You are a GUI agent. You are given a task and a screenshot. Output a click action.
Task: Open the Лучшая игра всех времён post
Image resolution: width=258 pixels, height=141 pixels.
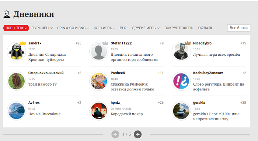(217, 55)
